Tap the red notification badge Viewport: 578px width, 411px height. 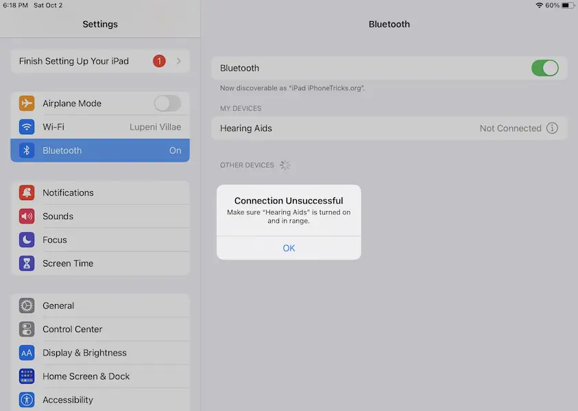coord(159,61)
